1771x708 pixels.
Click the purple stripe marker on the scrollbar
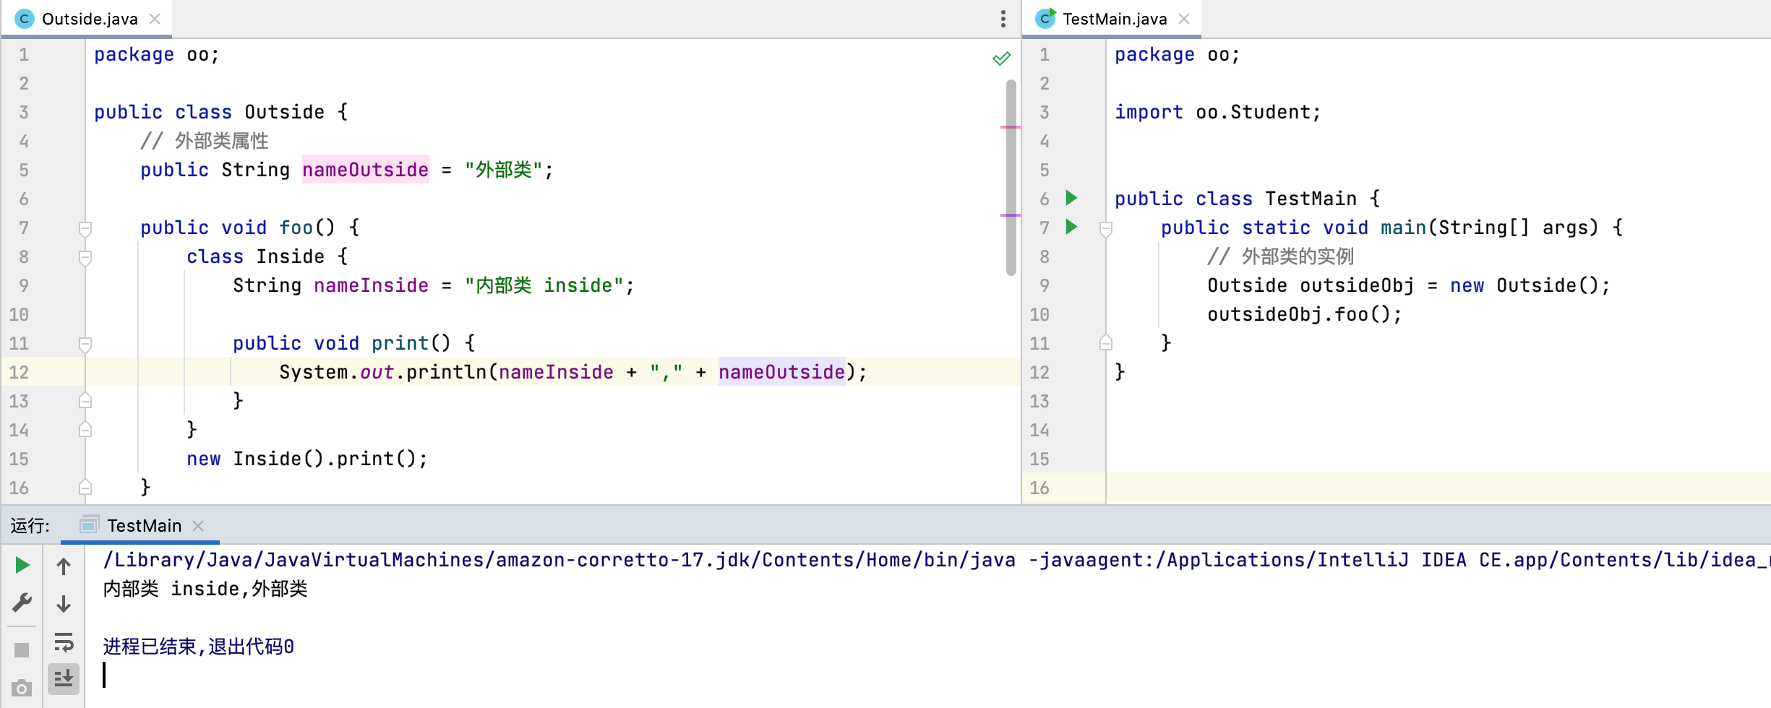tap(1011, 215)
